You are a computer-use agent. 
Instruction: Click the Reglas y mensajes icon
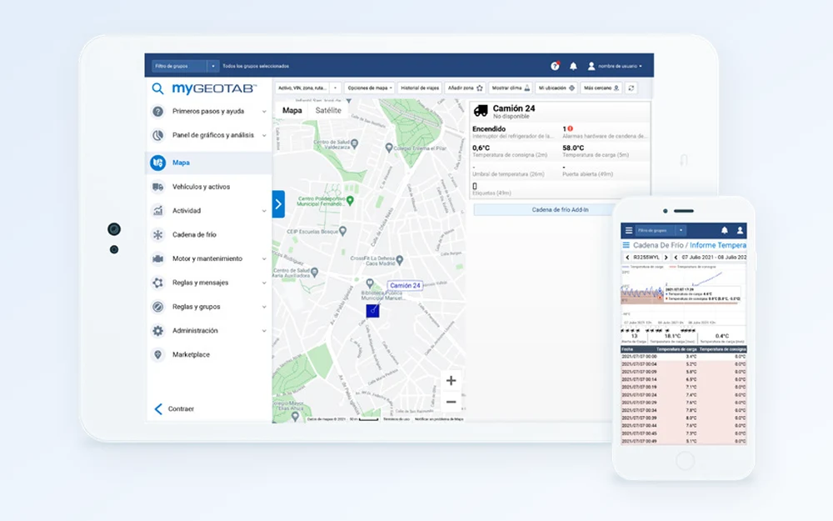[x=157, y=283]
